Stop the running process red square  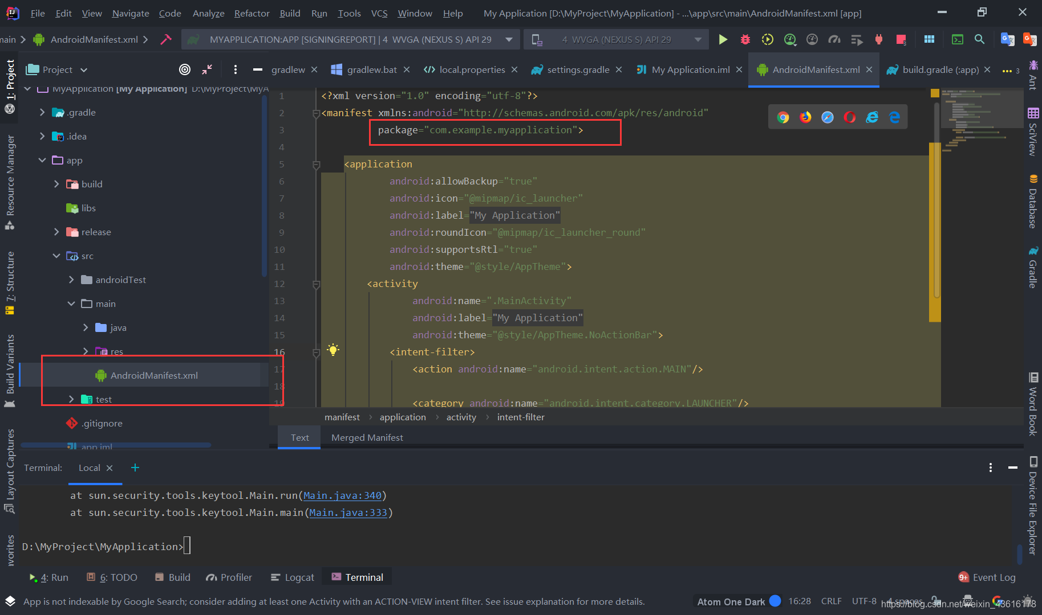(x=901, y=39)
